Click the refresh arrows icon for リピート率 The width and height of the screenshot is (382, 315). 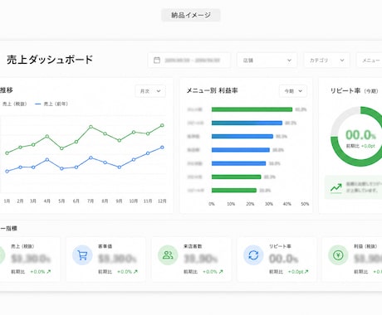click(253, 254)
